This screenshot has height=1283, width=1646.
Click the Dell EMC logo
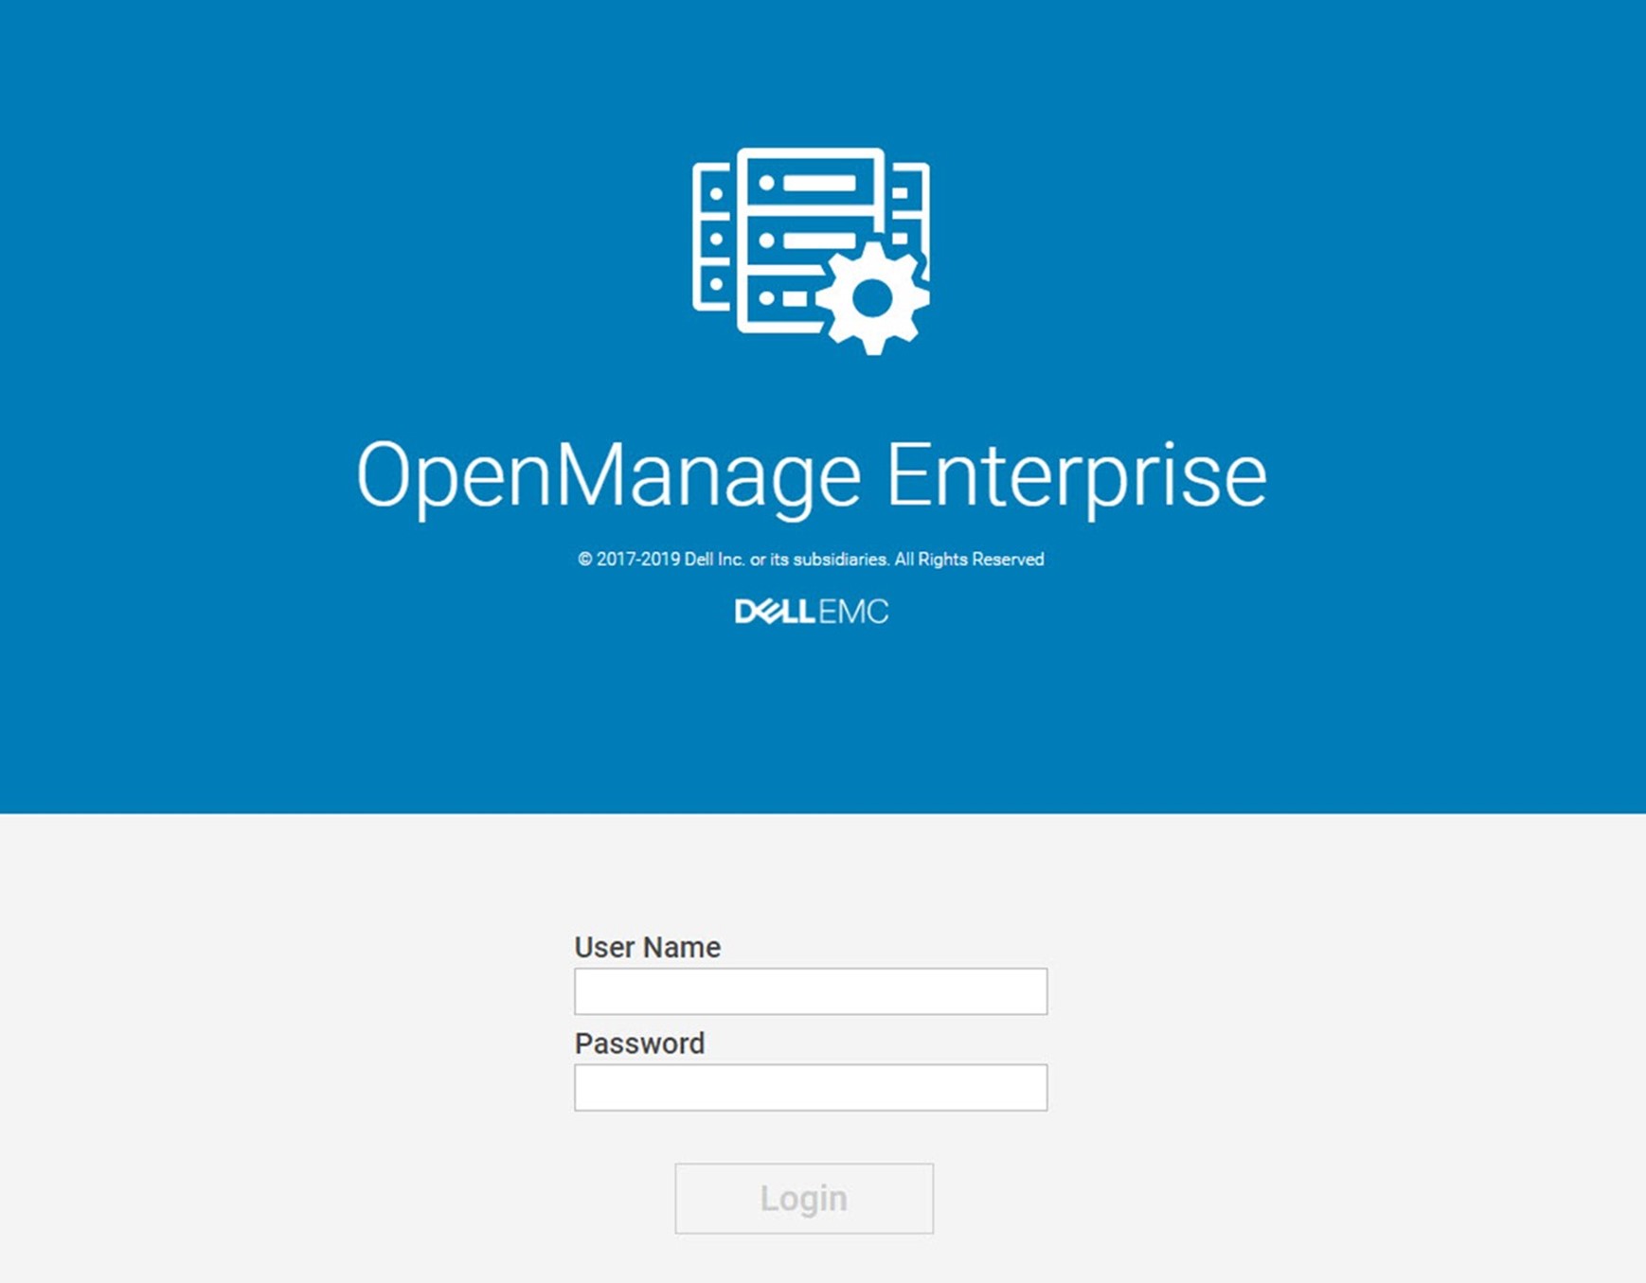coord(812,612)
